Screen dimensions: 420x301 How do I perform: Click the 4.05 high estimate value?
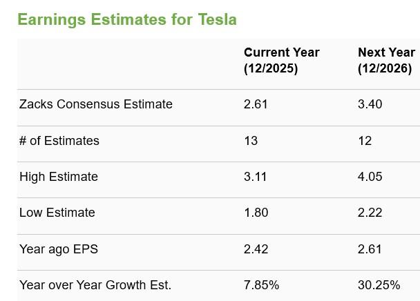coord(370,177)
